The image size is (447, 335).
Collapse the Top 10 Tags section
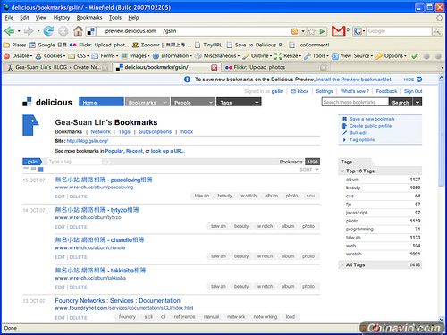(342, 171)
